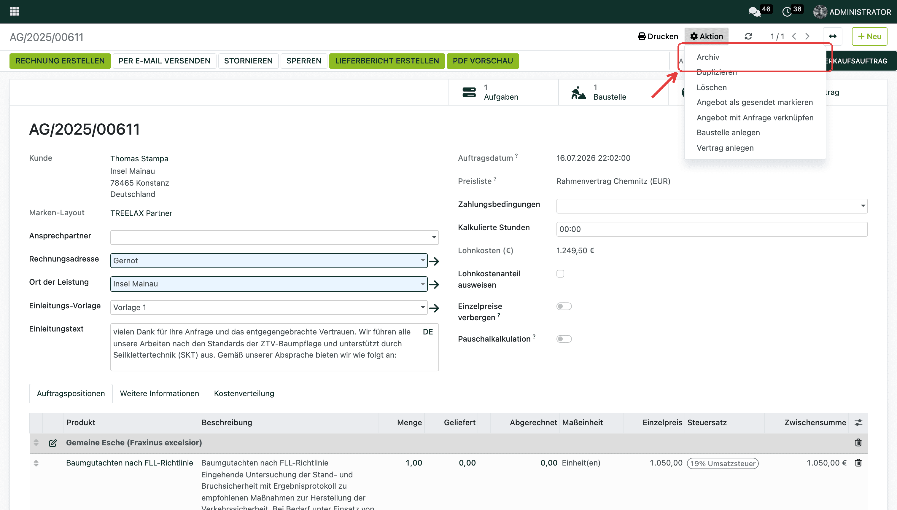The width and height of the screenshot is (897, 510).
Task: Click the refresh record icon
Action: tap(748, 36)
